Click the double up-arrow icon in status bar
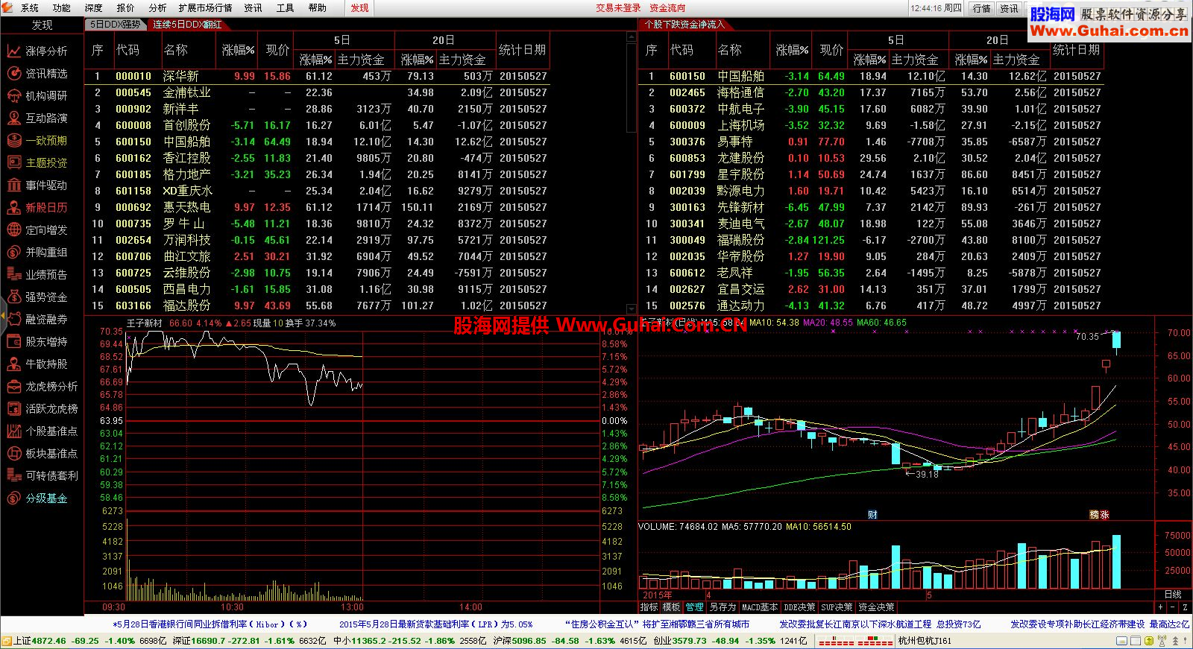The height and width of the screenshot is (649, 1193). coord(1175,641)
